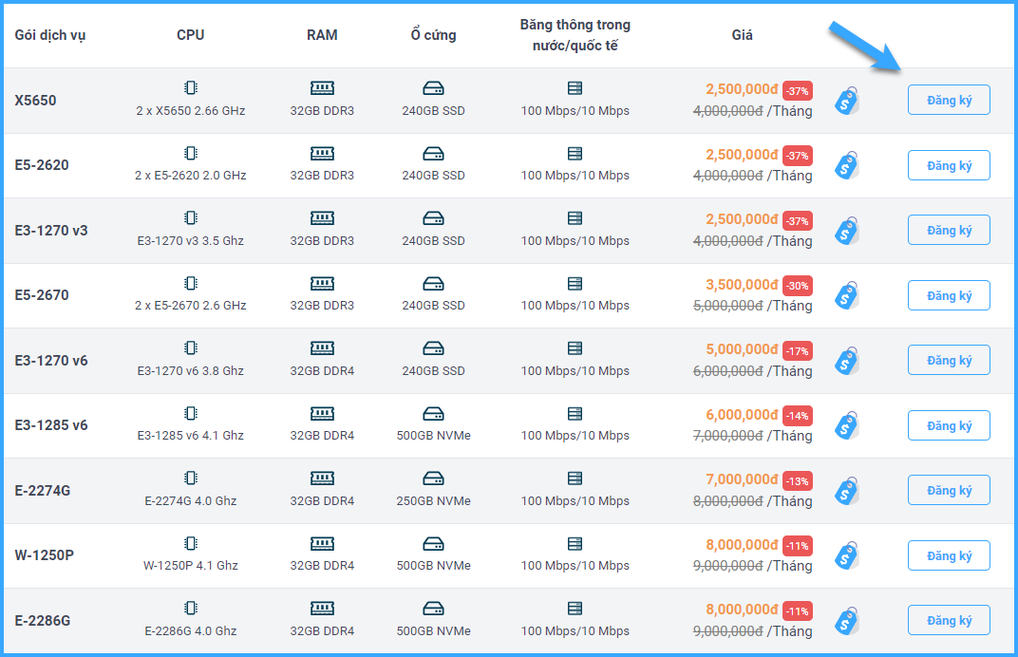Click the 'Băng thông trong nước/quốc tế' header

pos(575,35)
